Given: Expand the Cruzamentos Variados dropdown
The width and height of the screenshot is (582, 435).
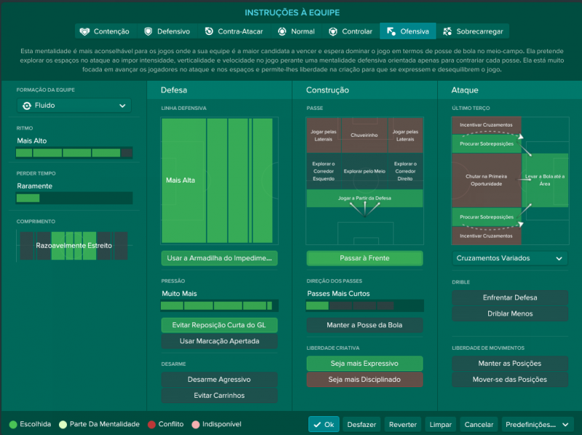Looking at the screenshot, I should [x=509, y=258].
